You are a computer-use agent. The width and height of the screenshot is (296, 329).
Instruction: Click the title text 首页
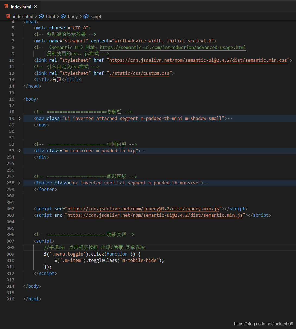57,79
